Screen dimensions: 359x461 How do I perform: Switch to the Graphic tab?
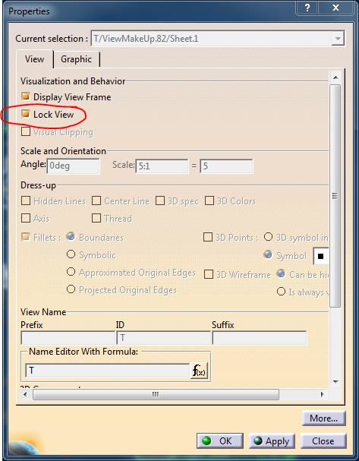(x=76, y=59)
